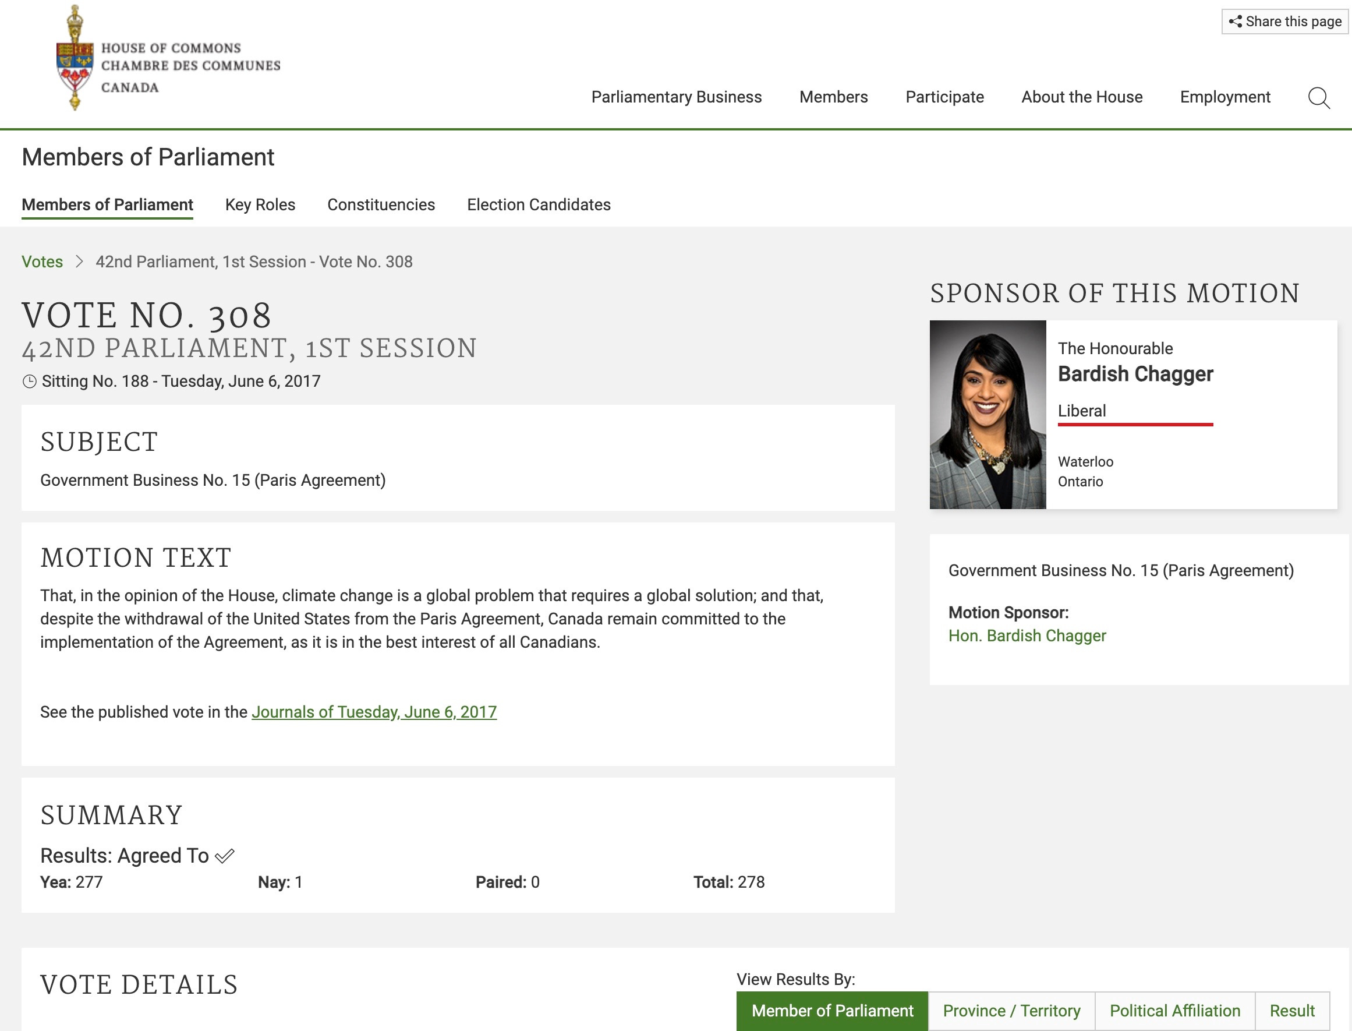Click the share icon in Share this page
Viewport: 1352px width, 1031px height.
pos(1236,22)
